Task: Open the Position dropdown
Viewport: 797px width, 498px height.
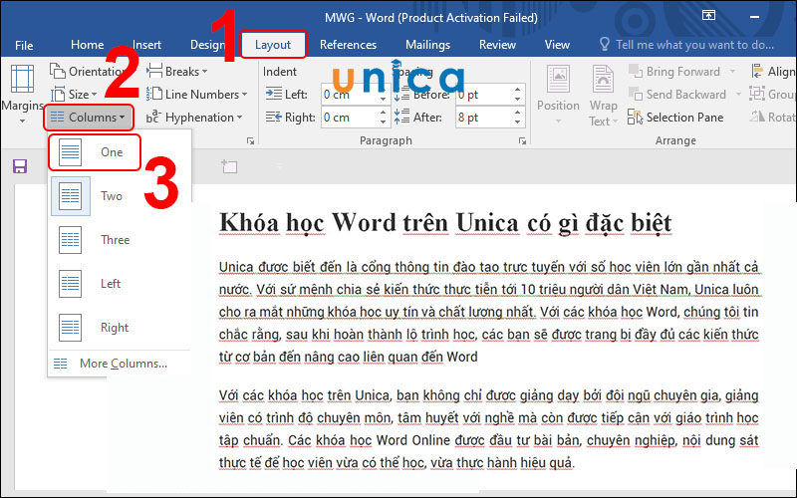Action: coord(558,95)
